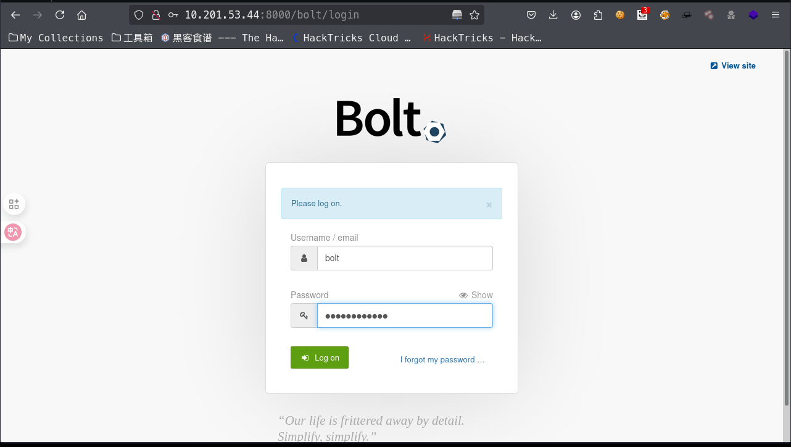Click the purple layered extension icon
This screenshot has height=447, width=791.
[x=753, y=15]
